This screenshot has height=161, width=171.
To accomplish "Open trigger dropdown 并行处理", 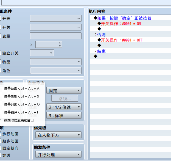I will [x=58, y=154].
